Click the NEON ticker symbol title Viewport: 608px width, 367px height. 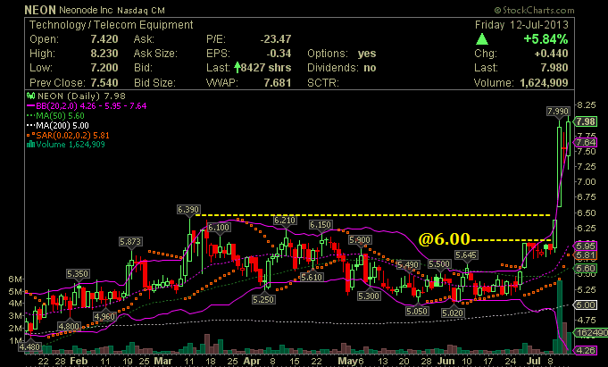40,10
